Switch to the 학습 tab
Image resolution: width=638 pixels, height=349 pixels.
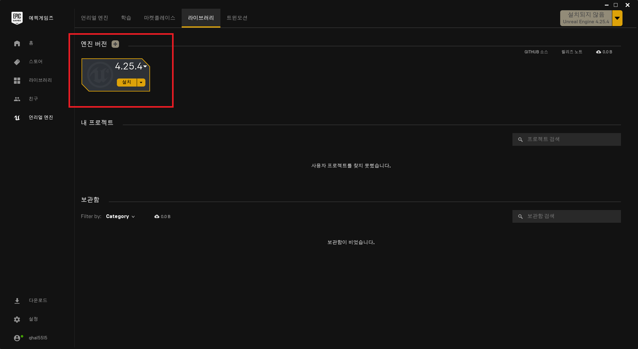[126, 18]
